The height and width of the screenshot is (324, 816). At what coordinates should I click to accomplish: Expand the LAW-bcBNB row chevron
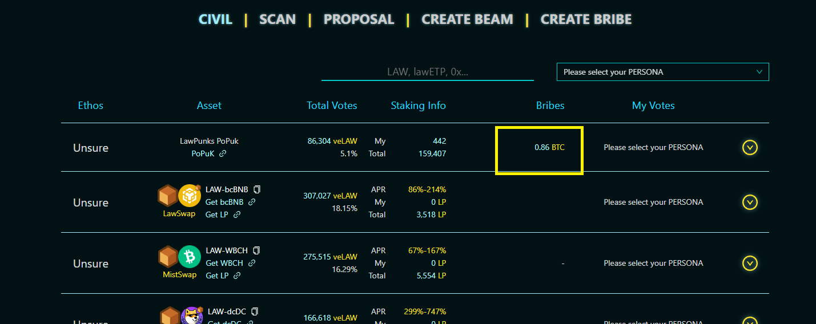[x=750, y=202]
